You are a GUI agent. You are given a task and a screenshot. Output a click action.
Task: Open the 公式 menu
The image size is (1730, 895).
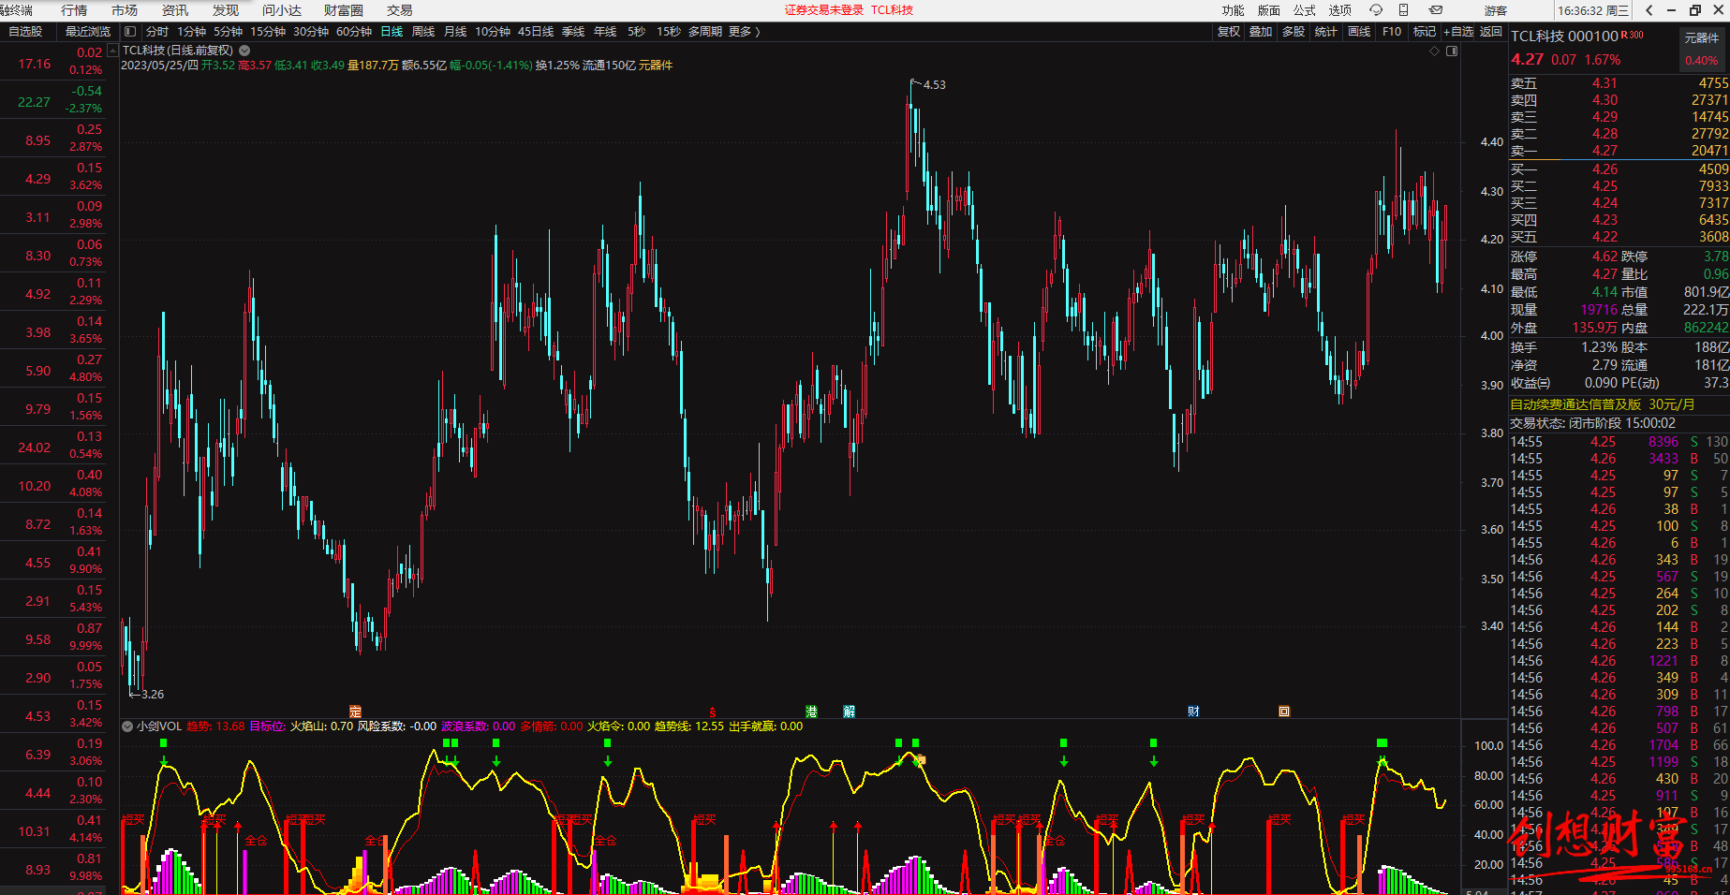click(1305, 10)
